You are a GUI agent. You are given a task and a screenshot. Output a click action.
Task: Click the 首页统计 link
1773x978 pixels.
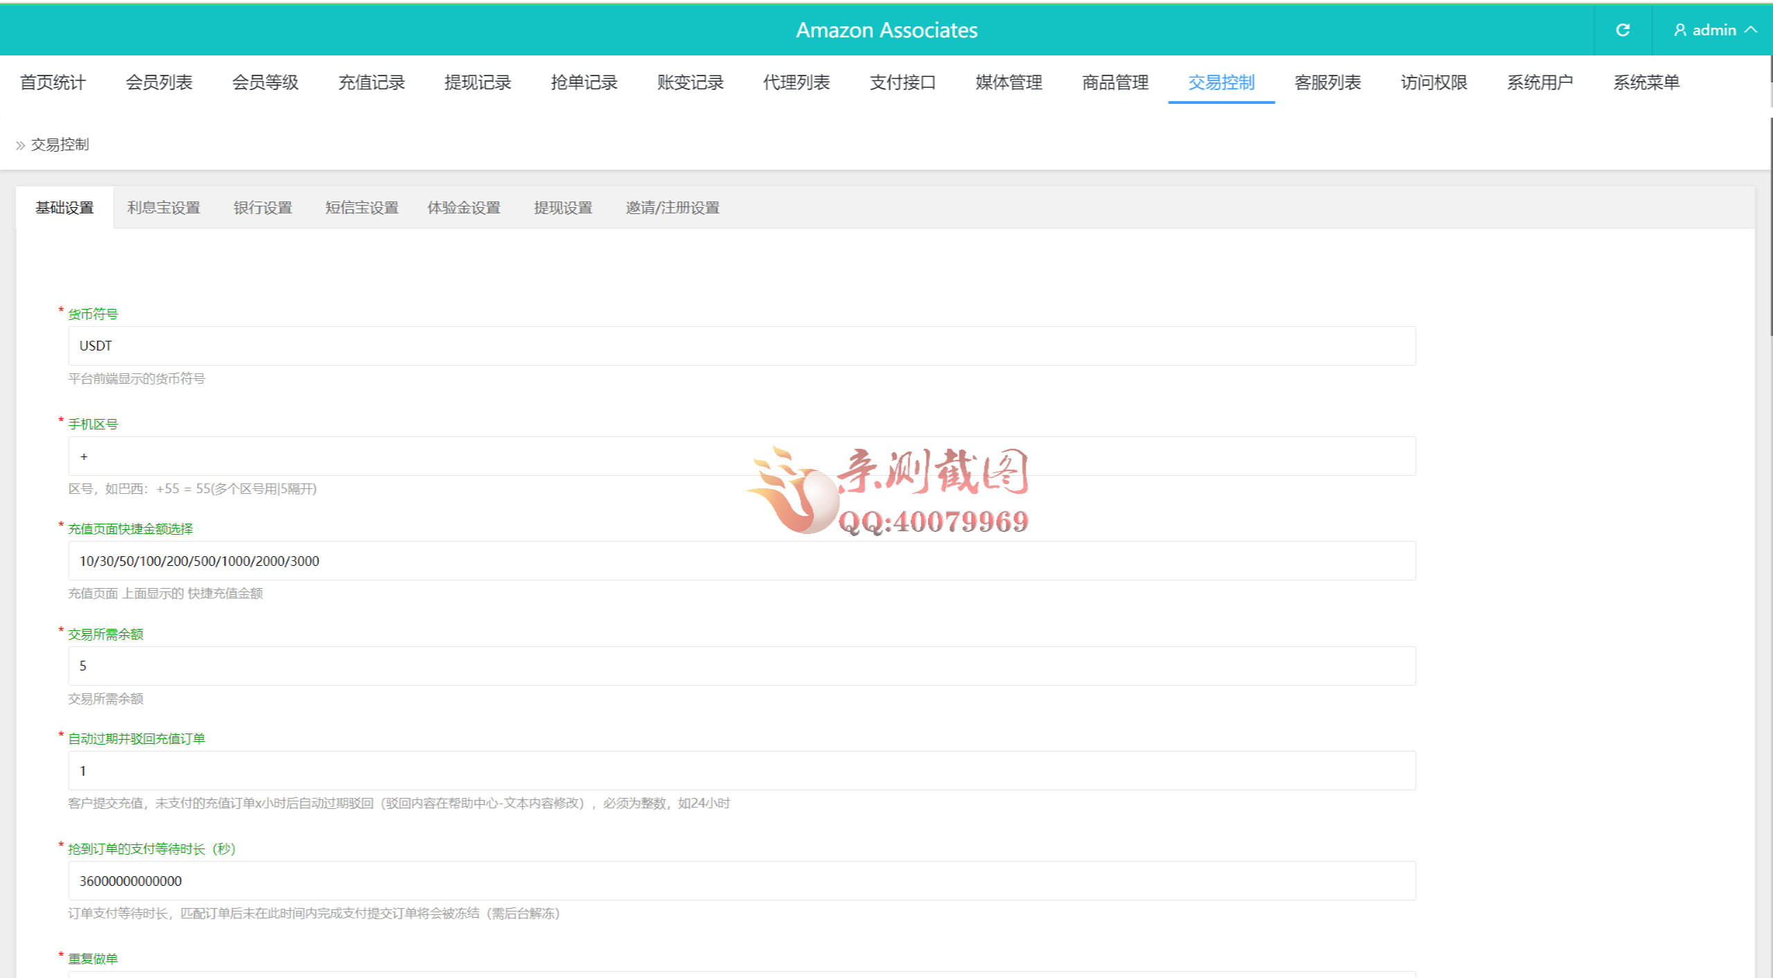[x=52, y=82]
